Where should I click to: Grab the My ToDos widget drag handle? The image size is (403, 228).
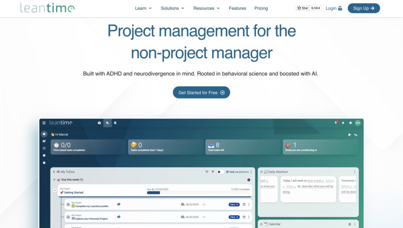click(x=54, y=172)
